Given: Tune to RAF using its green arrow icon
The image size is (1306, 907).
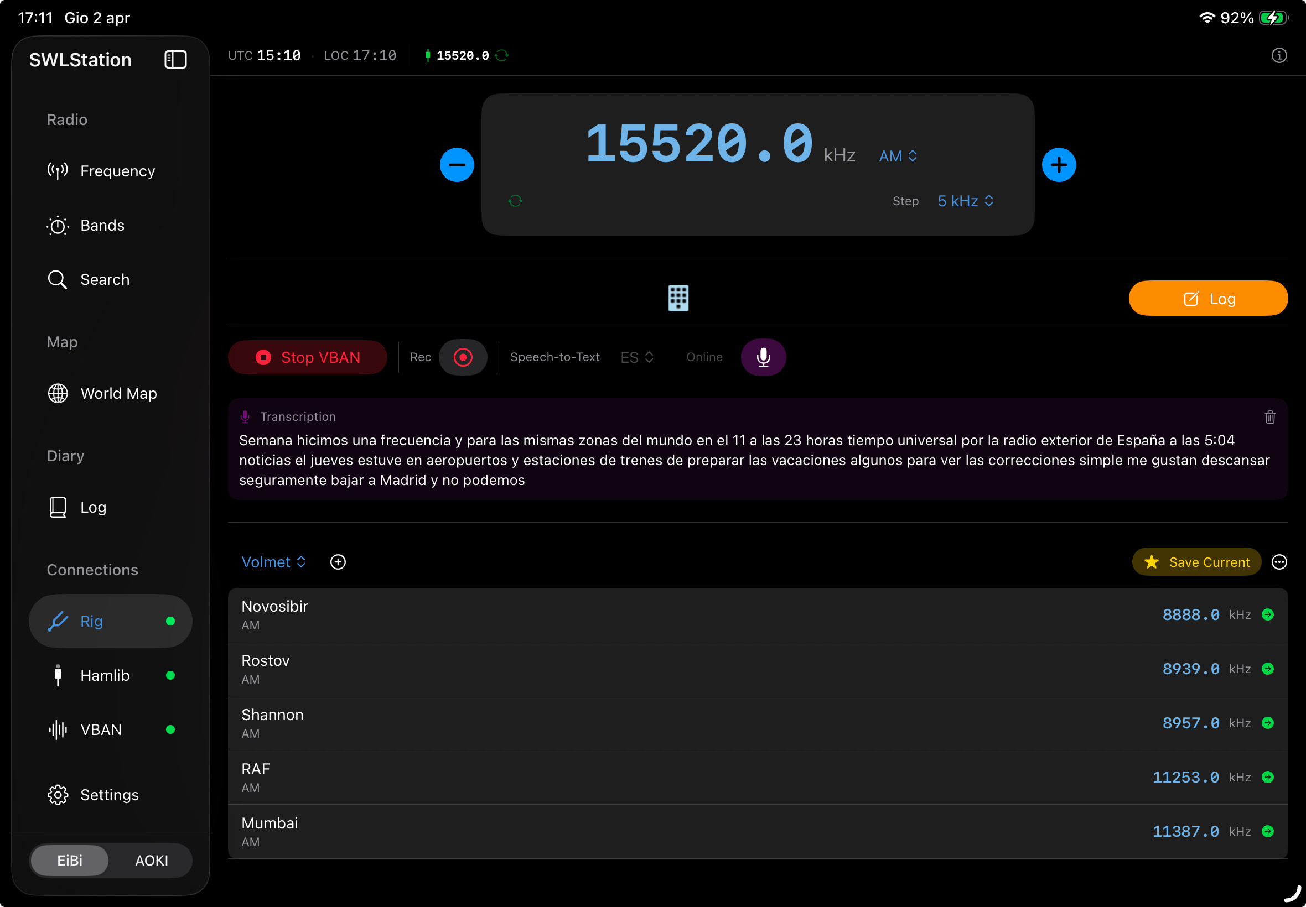Looking at the screenshot, I should pyautogui.click(x=1268, y=777).
